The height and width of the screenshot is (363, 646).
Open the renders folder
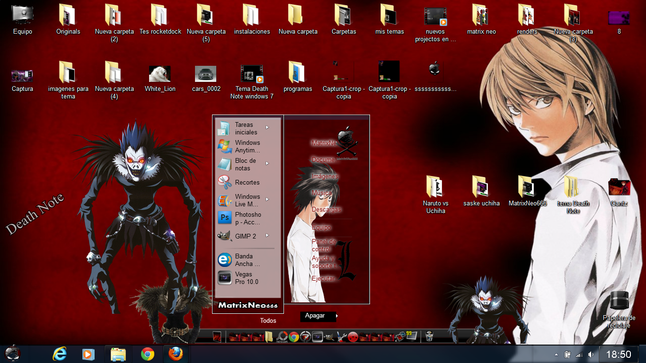click(x=527, y=20)
